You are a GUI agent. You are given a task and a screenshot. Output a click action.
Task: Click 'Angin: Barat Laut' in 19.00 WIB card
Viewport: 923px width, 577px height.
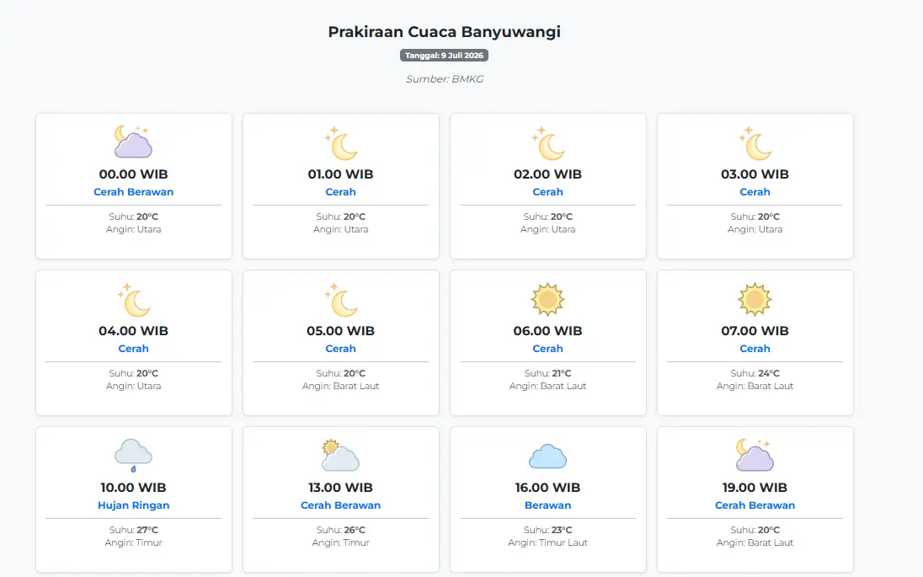(755, 542)
